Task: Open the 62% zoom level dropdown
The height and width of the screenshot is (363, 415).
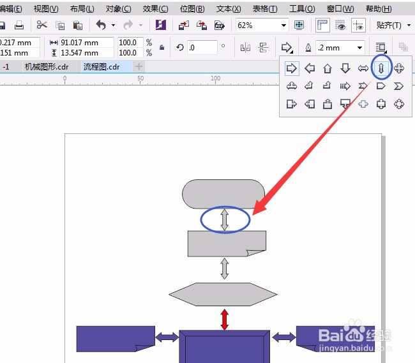Action: coord(283,26)
